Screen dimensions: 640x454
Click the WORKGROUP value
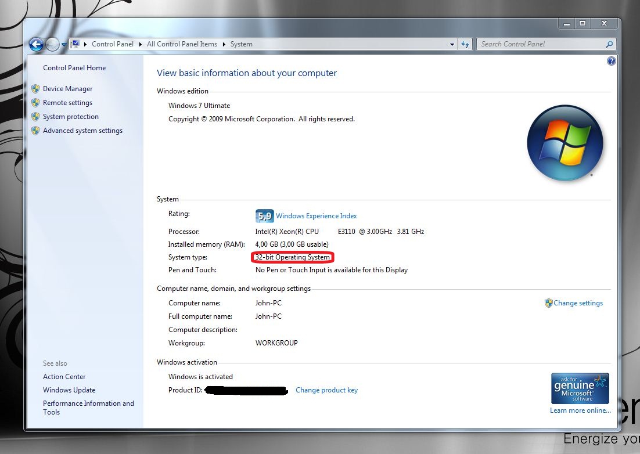(276, 343)
